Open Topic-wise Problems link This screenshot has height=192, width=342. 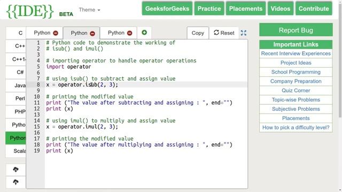point(296,100)
